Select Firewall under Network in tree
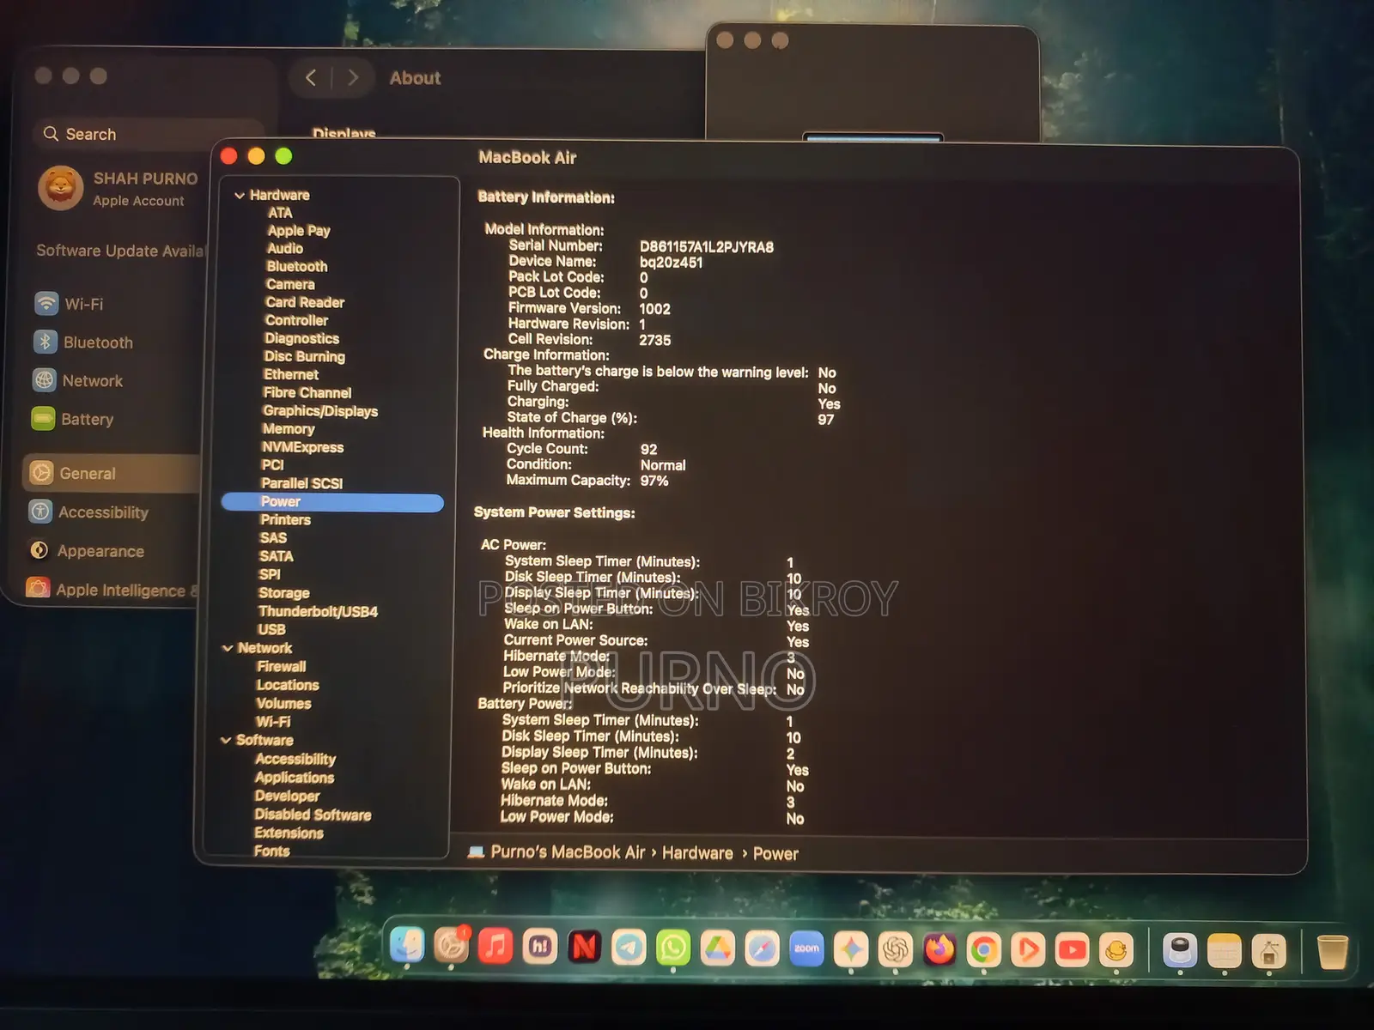 pos(282,667)
